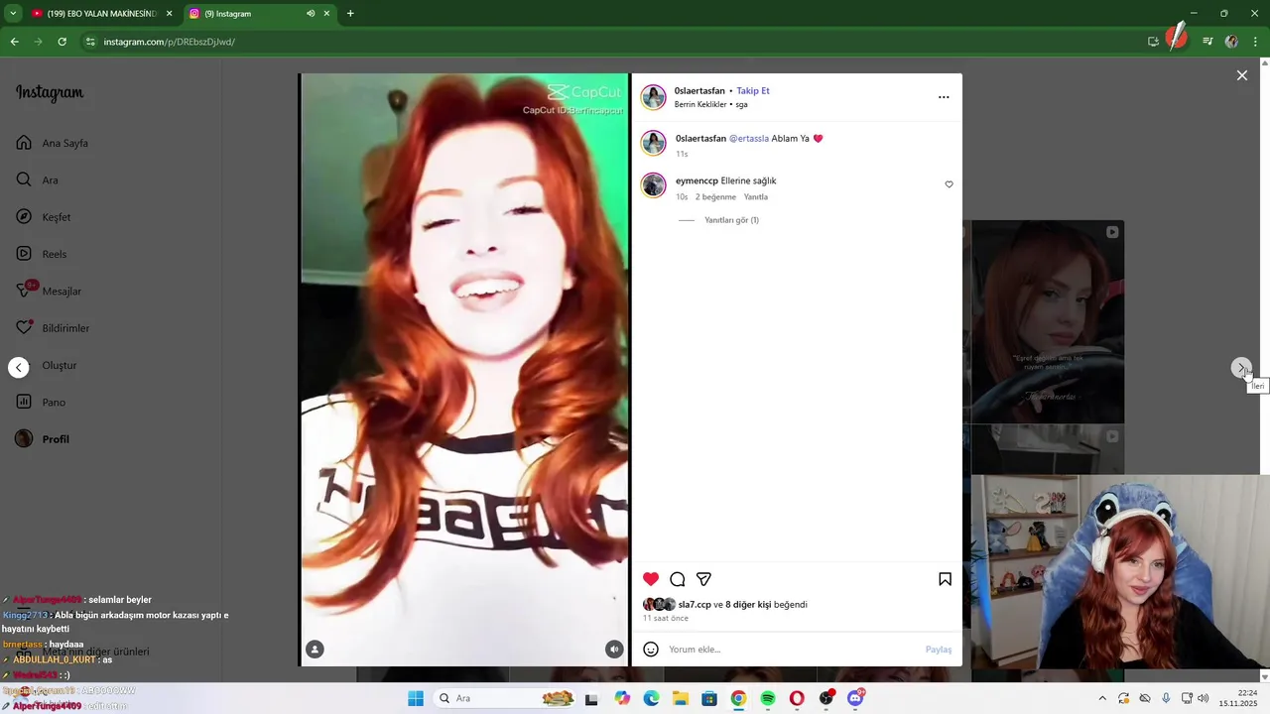Follow the account with Takip Et

[x=753, y=90]
